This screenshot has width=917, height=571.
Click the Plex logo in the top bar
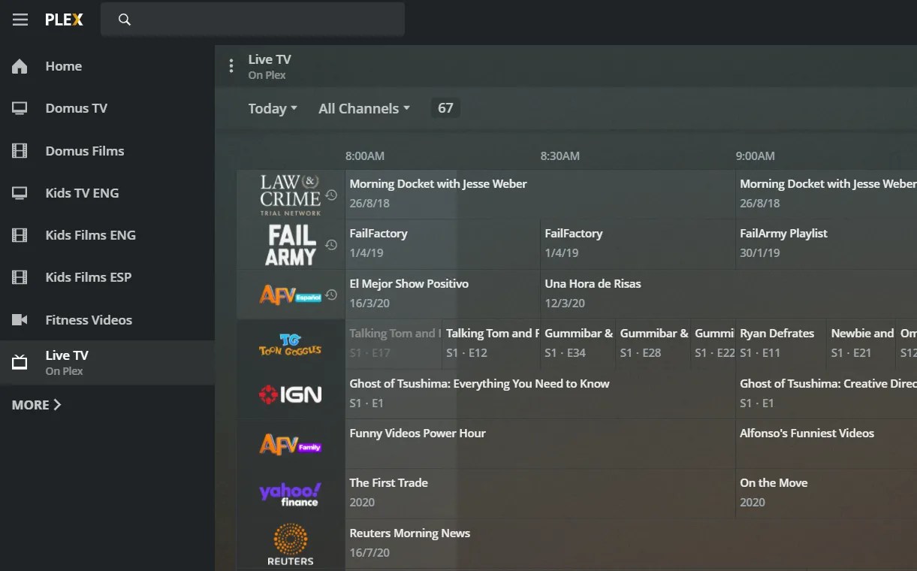point(64,20)
